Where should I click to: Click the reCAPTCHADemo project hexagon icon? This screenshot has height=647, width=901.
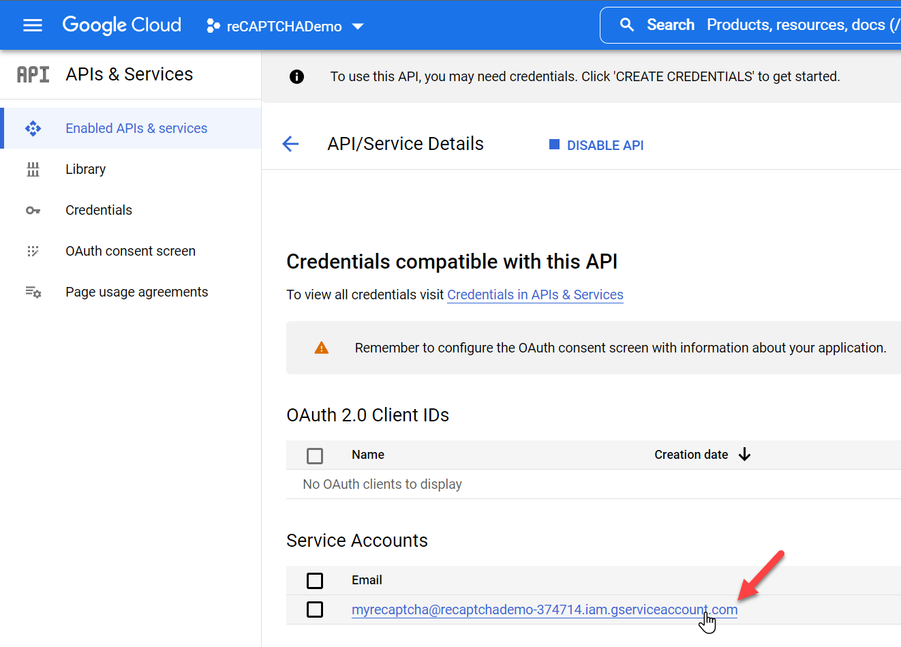click(x=213, y=26)
